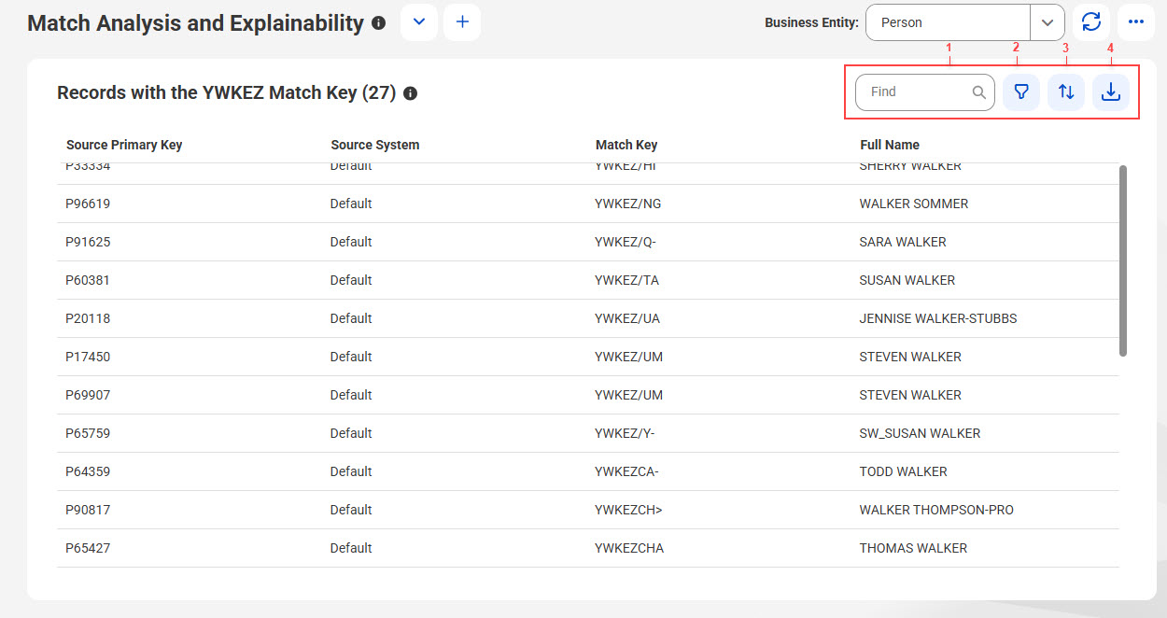Screen dimensions: 1167x618
Task: Click the name JENNISE WALKER-STUBBS
Action: click(x=938, y=318)
